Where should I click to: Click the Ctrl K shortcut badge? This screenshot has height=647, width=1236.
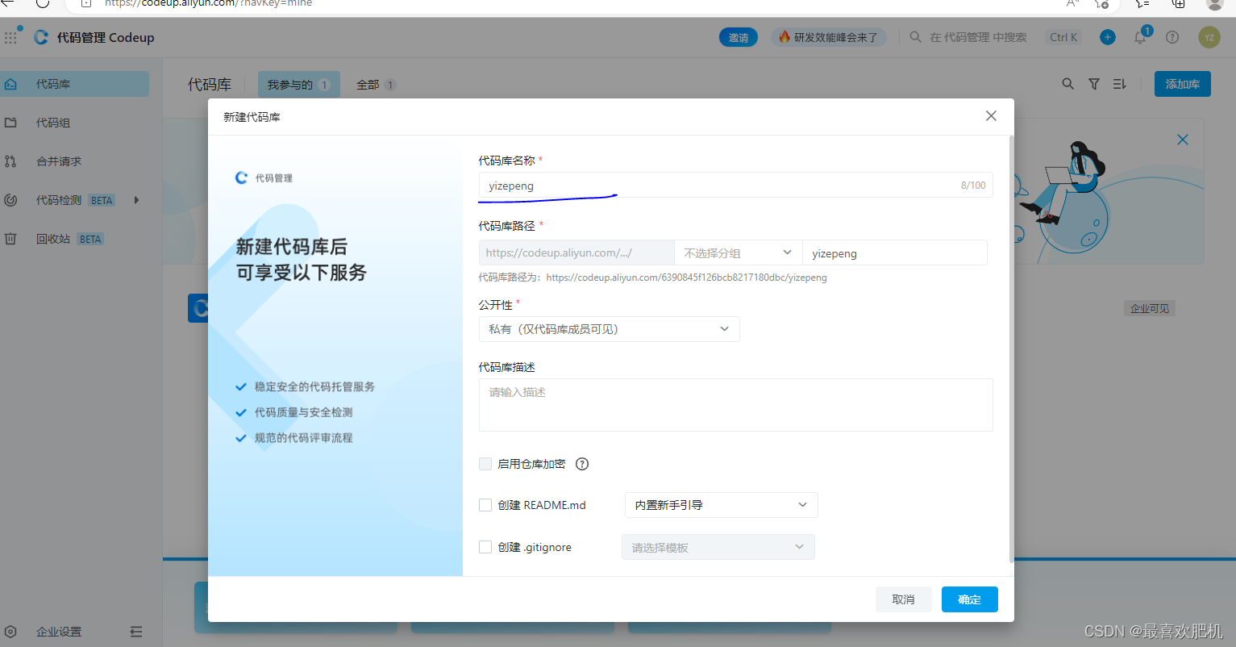[x=1063, y=37]
